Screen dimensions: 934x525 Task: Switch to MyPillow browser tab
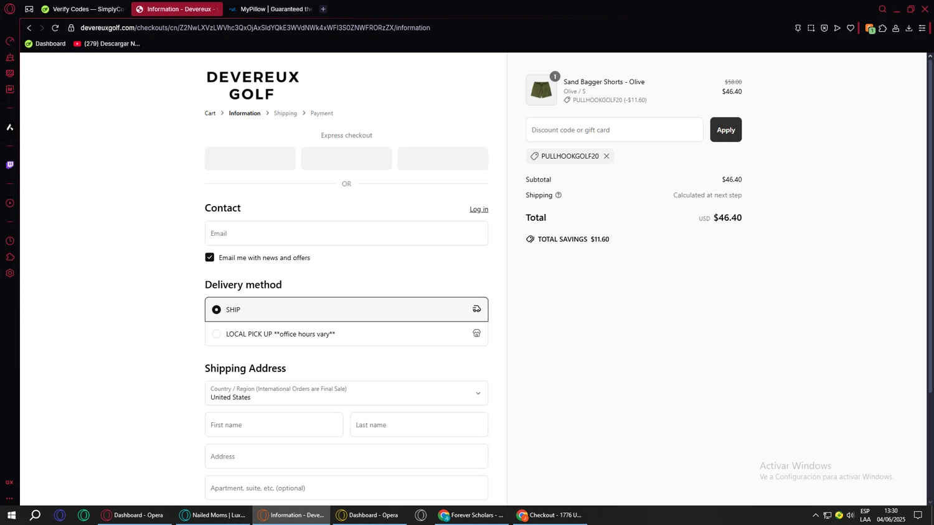point(271,9)
